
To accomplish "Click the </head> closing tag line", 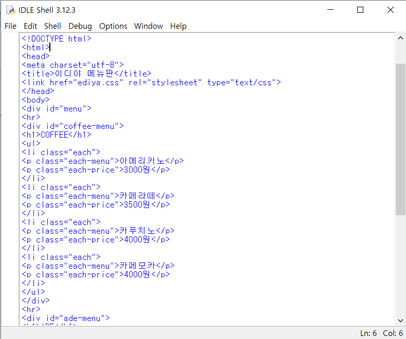I will pos(38,91).
